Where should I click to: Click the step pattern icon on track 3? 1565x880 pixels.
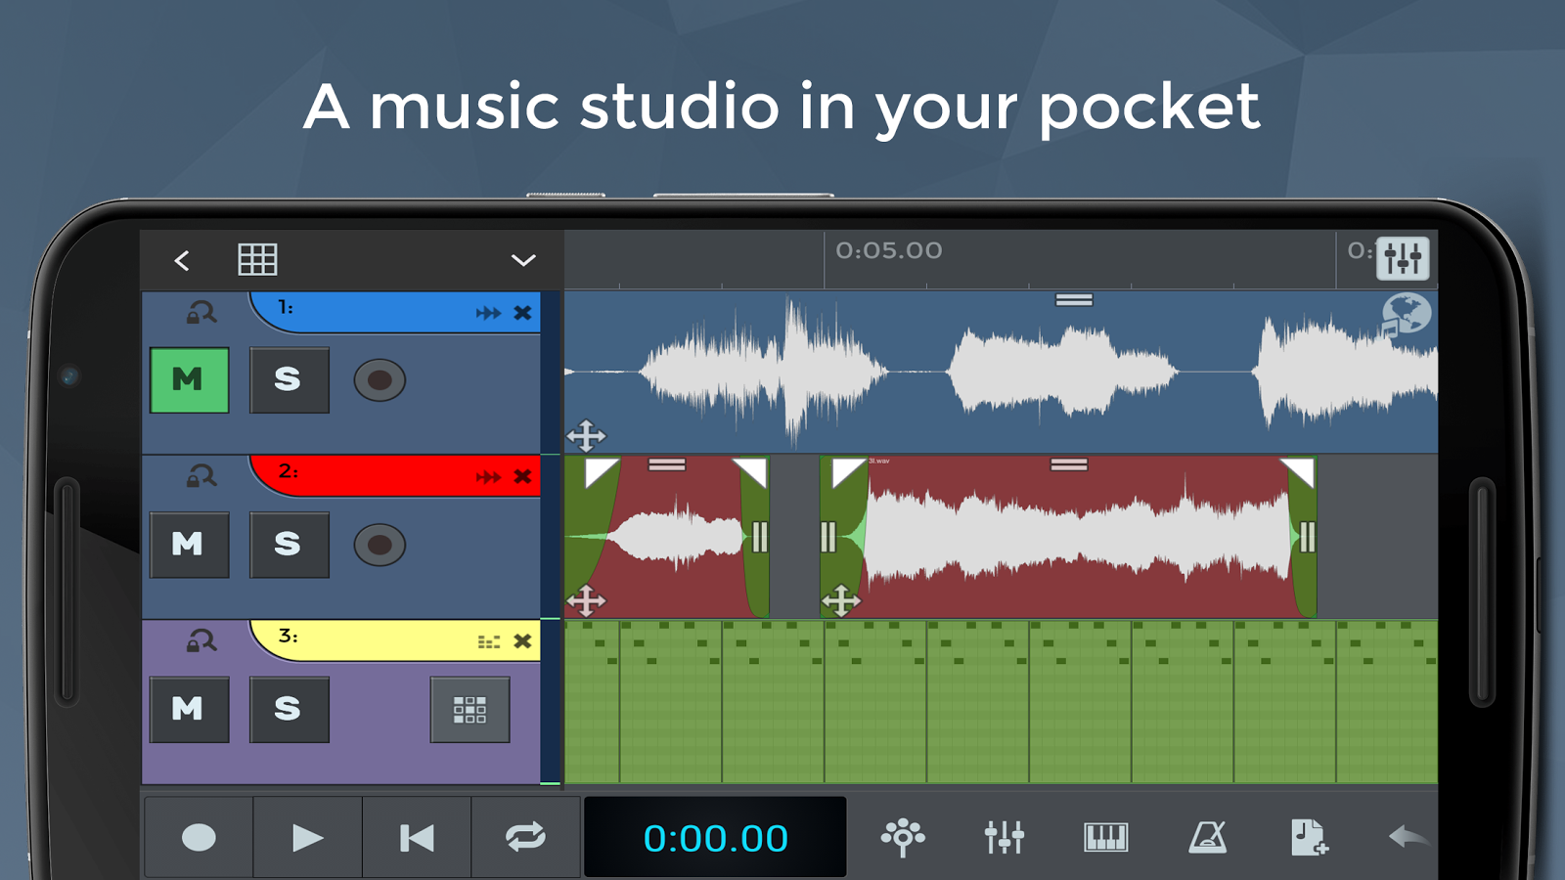point(489,641)
